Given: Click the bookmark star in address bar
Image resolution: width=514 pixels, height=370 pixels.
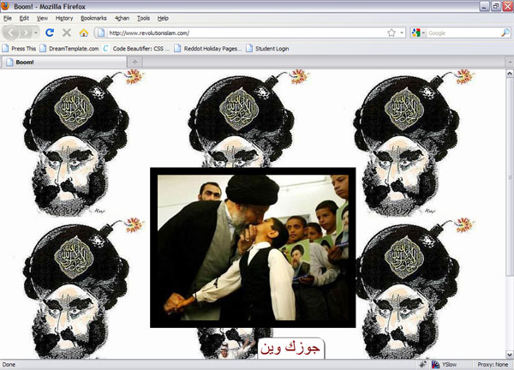Looking at the screenshot, I should [x=391, y=33].
